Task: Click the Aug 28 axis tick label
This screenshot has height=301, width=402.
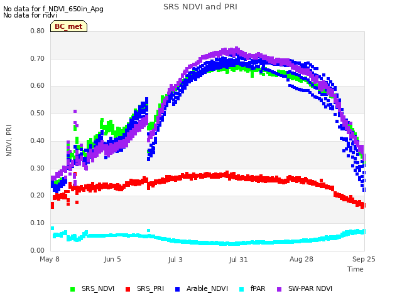Action: 301,259
